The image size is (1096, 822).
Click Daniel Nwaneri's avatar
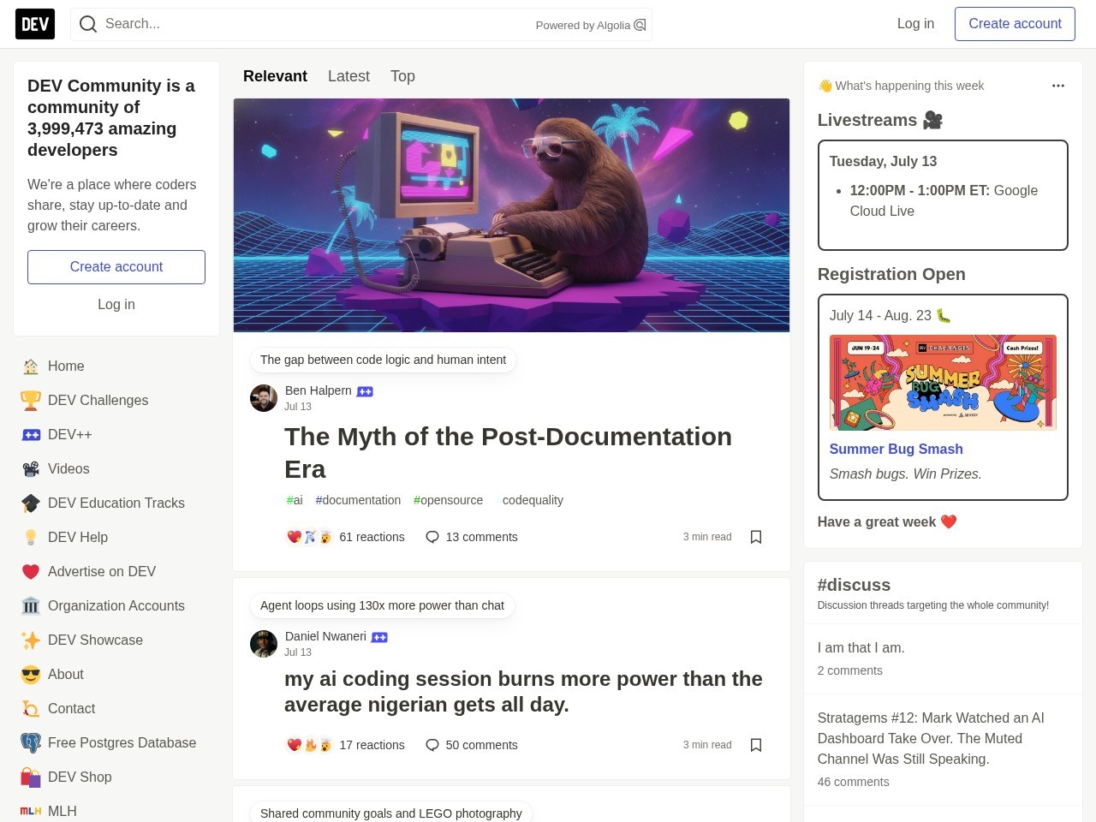pos(264,644)
